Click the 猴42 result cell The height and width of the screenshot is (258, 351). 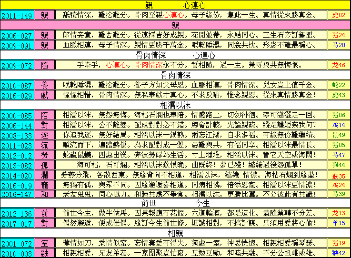(x=339, y=253)
